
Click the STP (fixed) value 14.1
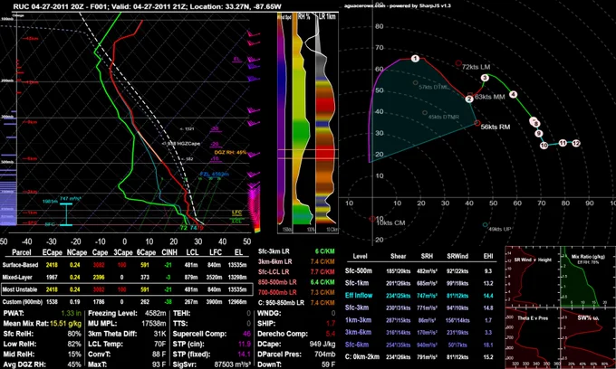245,355
